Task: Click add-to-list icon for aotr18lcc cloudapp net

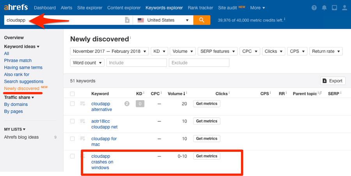Action: click(83, 121)
